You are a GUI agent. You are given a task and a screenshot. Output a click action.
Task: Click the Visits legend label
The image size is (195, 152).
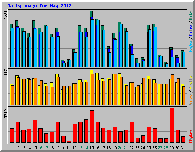(190, 82)
